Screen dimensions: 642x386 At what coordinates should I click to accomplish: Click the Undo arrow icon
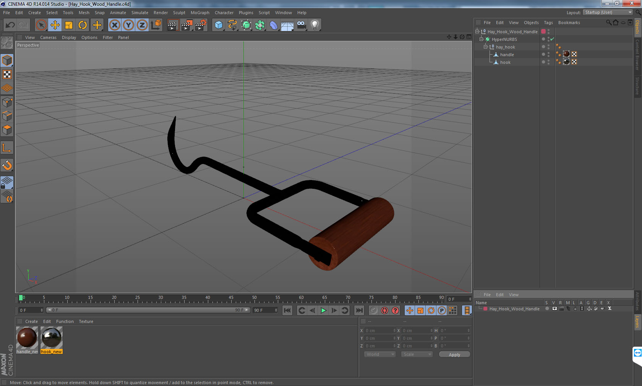(x=10, y=25)
